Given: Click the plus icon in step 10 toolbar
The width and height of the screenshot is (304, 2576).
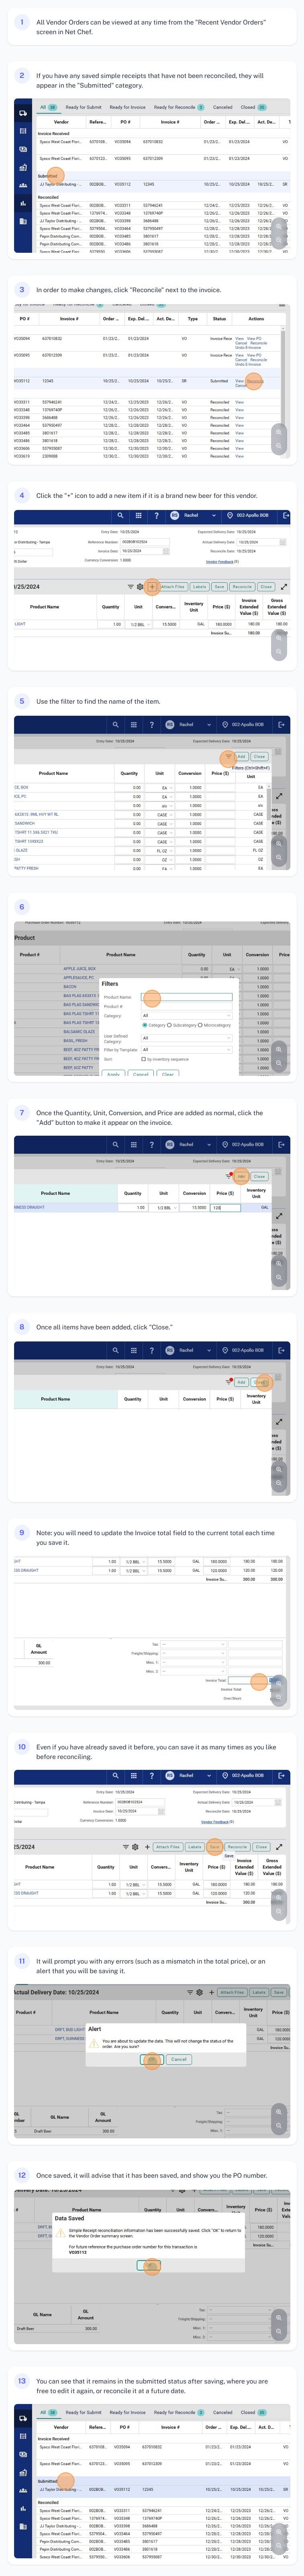Looking at the screenshot, I should coord(147,1847).
